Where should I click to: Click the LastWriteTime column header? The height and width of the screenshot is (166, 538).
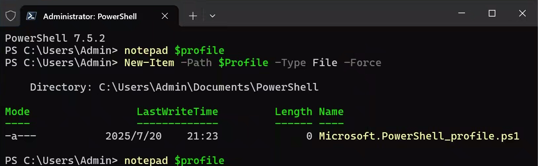(177, 112)
